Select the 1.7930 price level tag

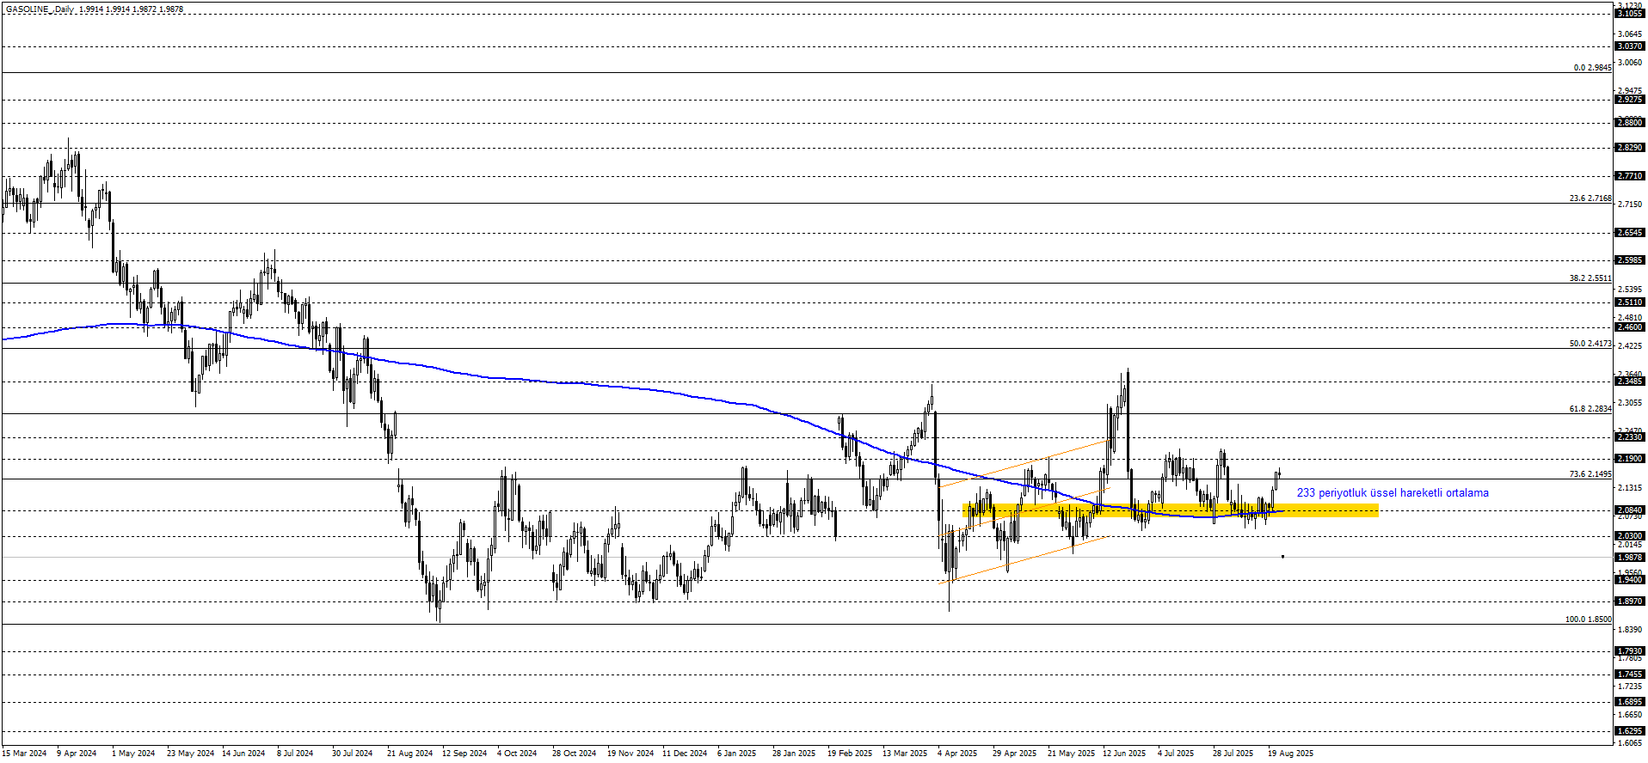pyautogui.click(x=1630, y=651)
